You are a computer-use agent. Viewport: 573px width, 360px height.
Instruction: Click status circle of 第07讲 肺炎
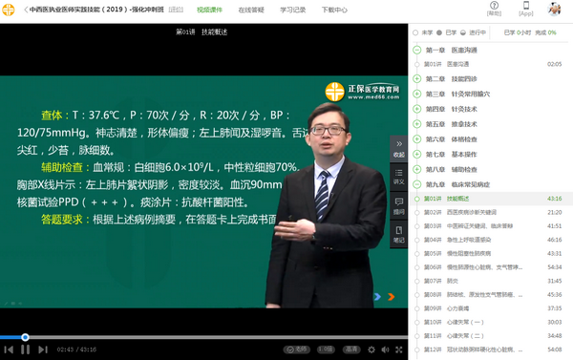(x=417, y=281)
